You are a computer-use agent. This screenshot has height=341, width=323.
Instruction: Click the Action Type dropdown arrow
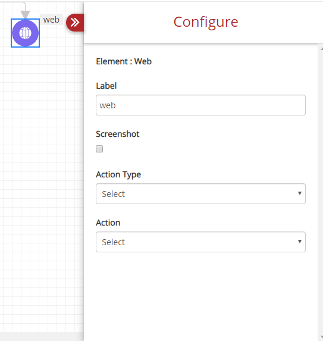[x=300, y=193]
